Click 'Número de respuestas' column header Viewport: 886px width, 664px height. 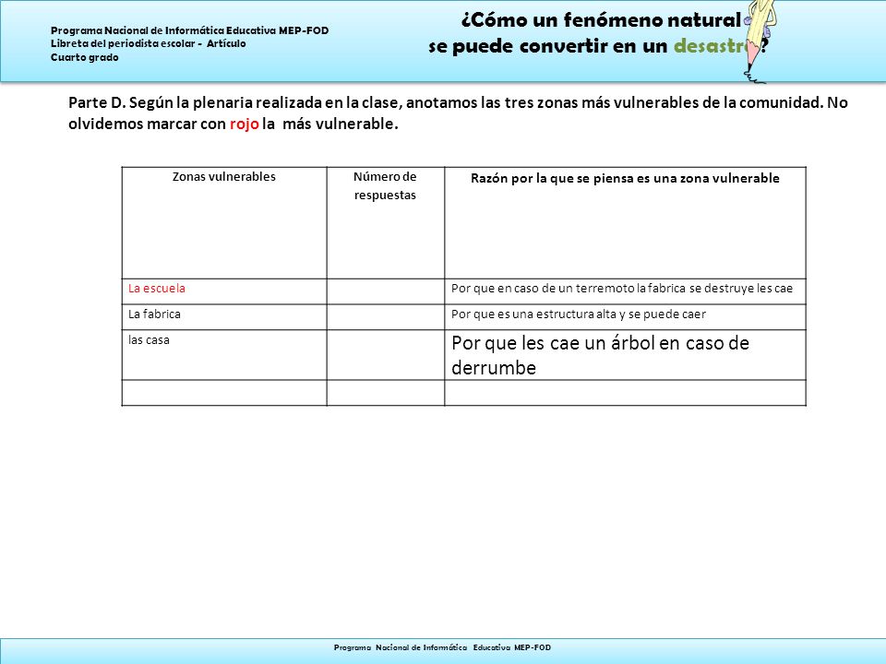(x=386, y=222)
